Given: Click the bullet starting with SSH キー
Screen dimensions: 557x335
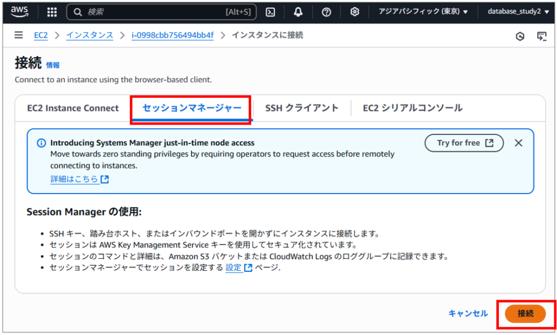Looking at the screenshot, I should [215, 234].
